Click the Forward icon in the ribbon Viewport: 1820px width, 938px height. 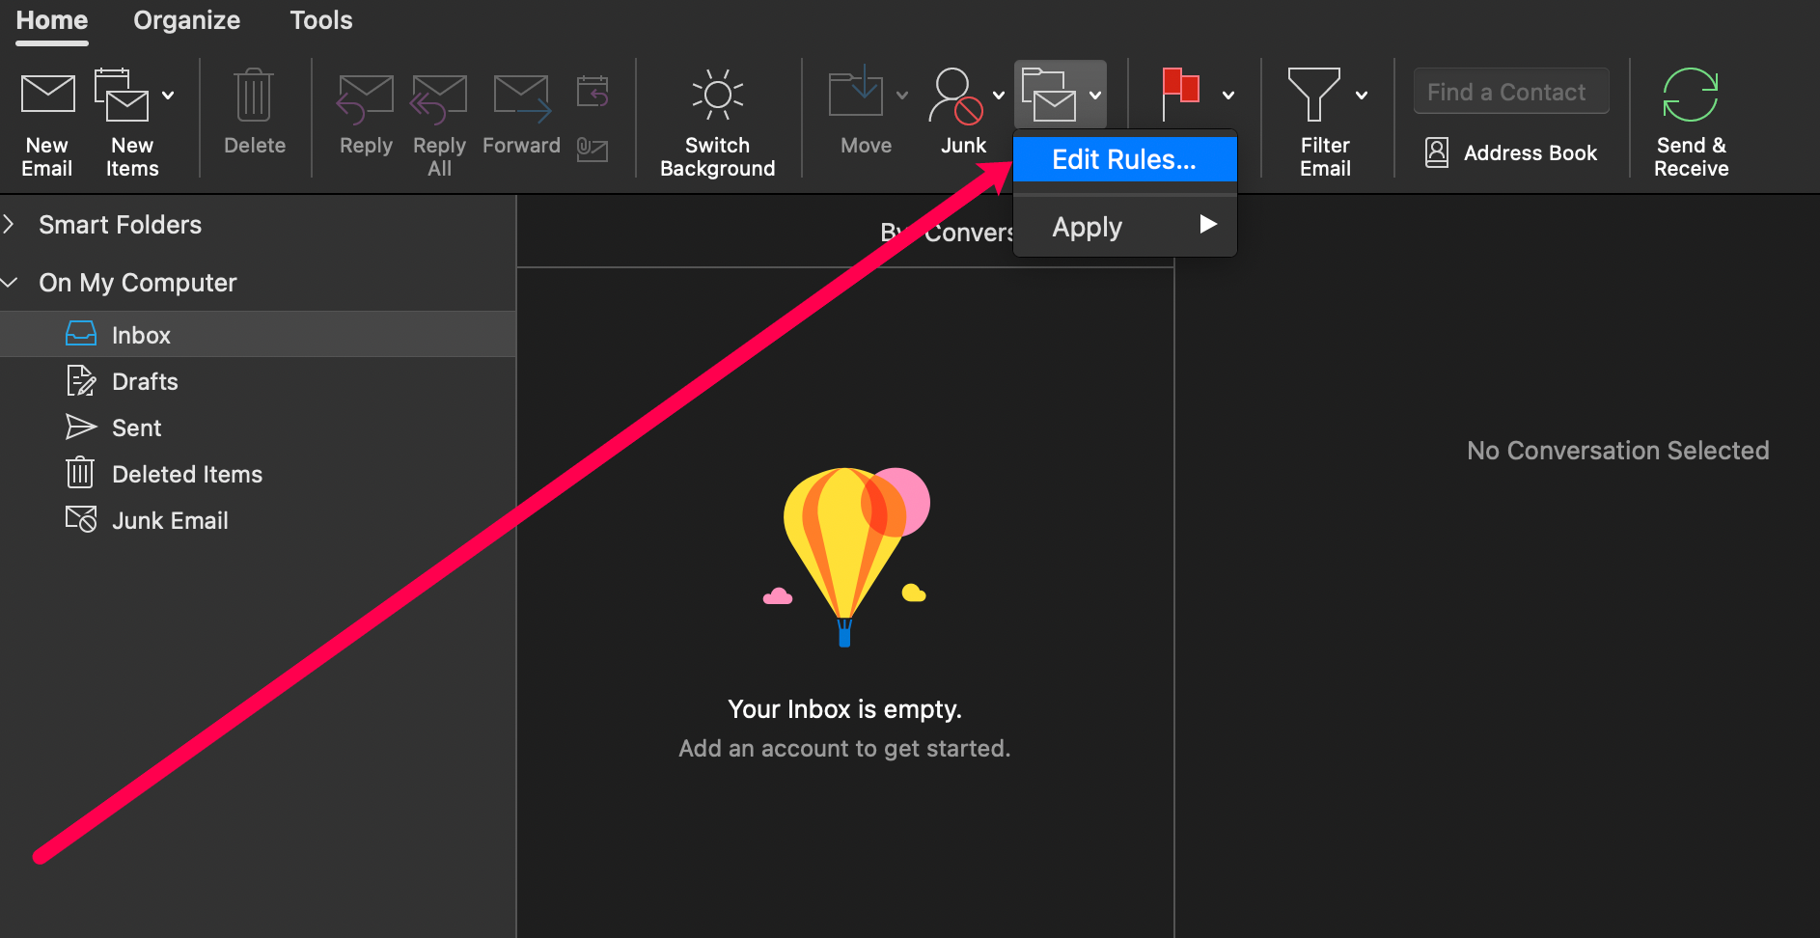(x=522, y=98)
